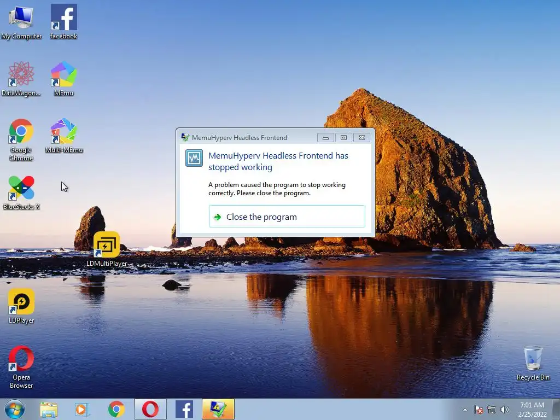The image size is (560, 420).
Task: Click 'Close the program' in the dialog
Action: pyautogui.click(x=287, y=217)
